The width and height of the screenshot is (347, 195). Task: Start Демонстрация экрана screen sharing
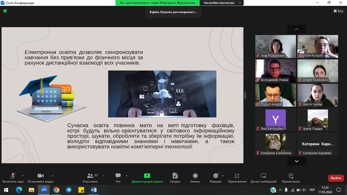pyautogui.click(x=147, y=178)
